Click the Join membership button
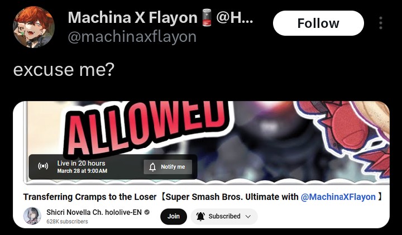Viewport: 402px width, 235px height. [x=174, y=216]
